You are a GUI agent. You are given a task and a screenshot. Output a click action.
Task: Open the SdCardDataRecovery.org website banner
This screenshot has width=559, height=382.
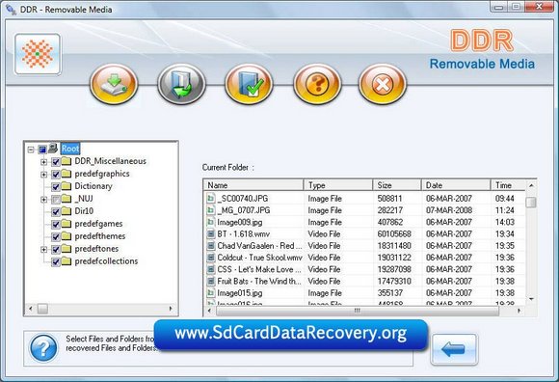[x=290, y=334]
